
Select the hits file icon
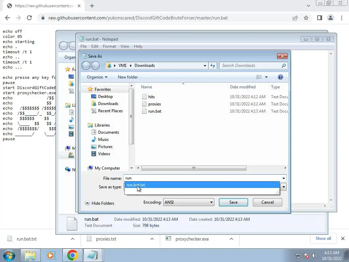point(144,97)
